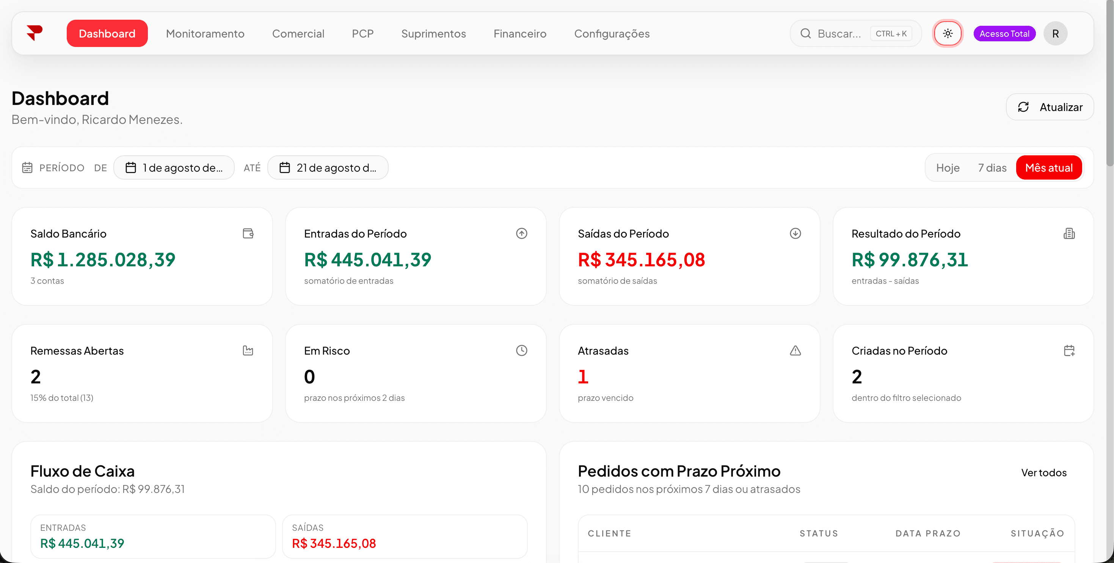1114x563 pixels.
Task: Open the Monitoramento menu
Action: coord(205,33)
